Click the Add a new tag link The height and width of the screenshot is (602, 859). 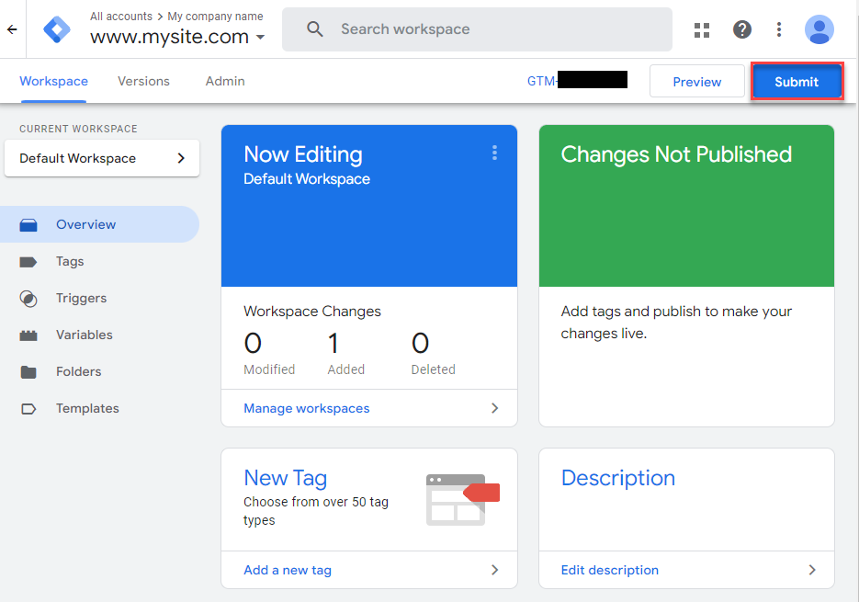pyautogui.click(x=288, y=570)
